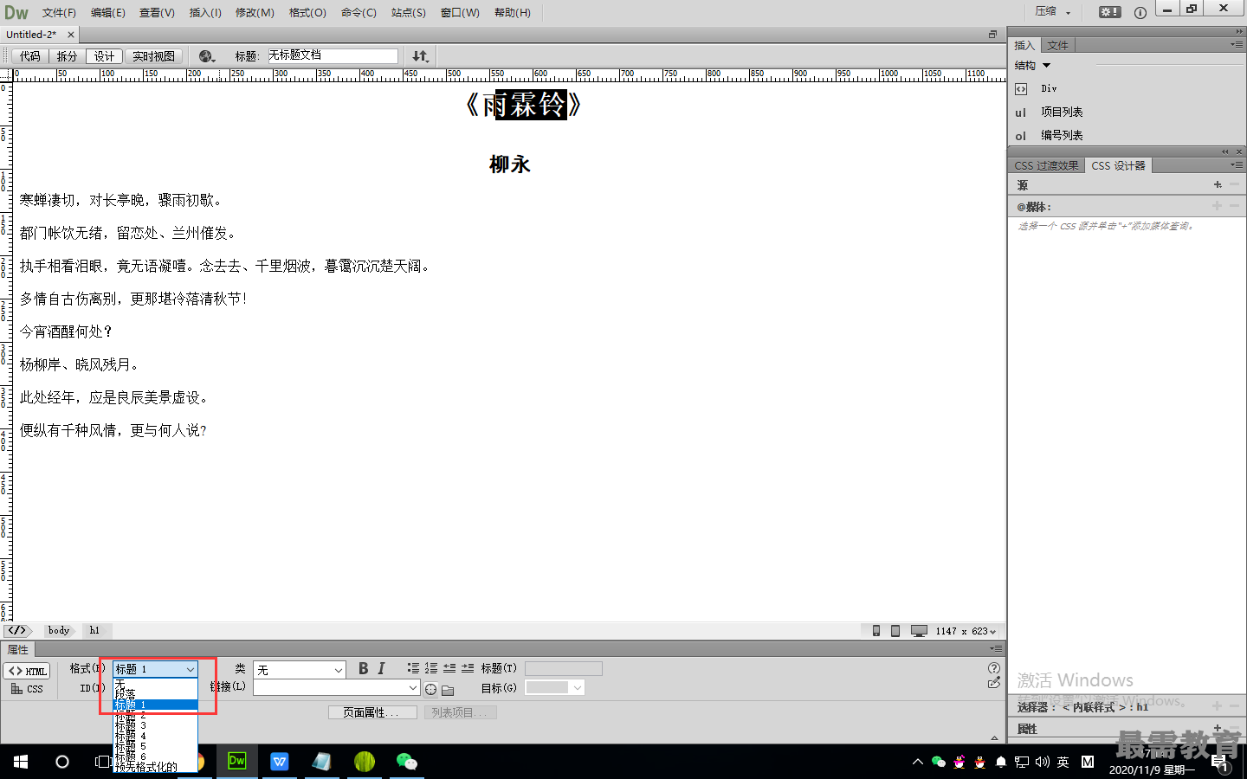Choose tablet size window icon
Screen dimensions: 1247x779
(895, 631)
